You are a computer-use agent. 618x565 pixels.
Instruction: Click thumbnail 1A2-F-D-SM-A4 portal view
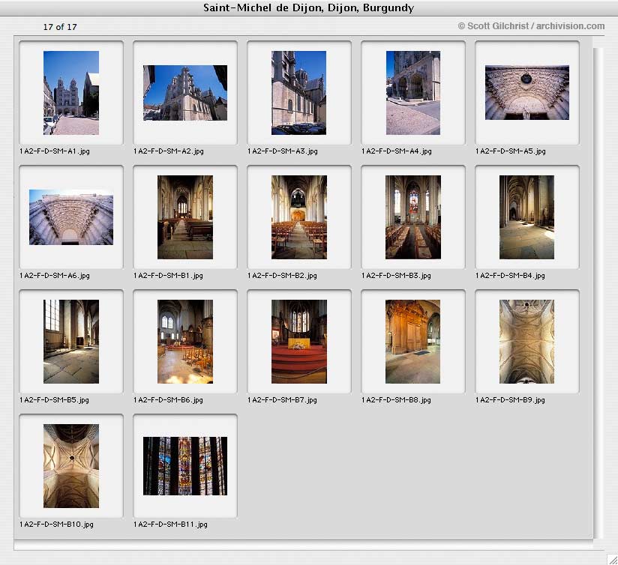(x=413, y=93)
